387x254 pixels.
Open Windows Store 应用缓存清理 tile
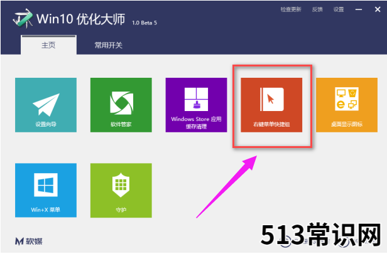click(196, 105)
